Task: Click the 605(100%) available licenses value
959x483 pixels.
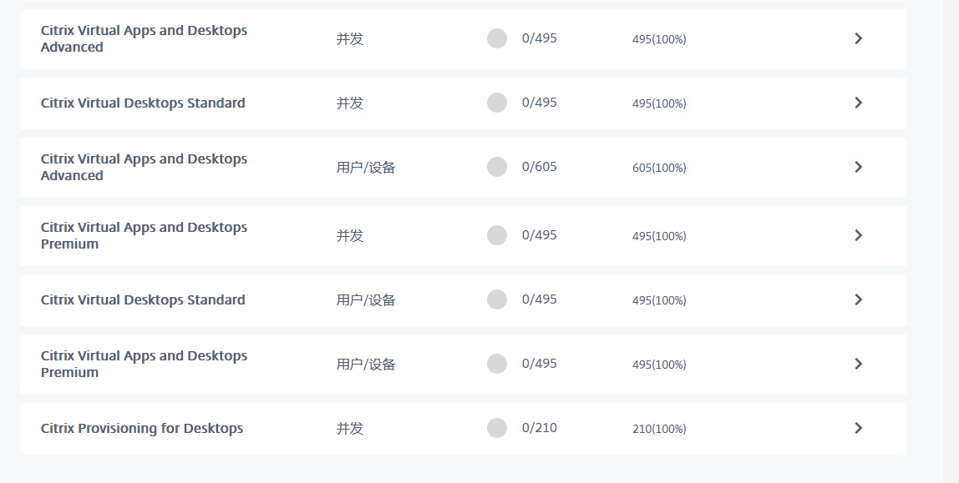Action: 659,168
